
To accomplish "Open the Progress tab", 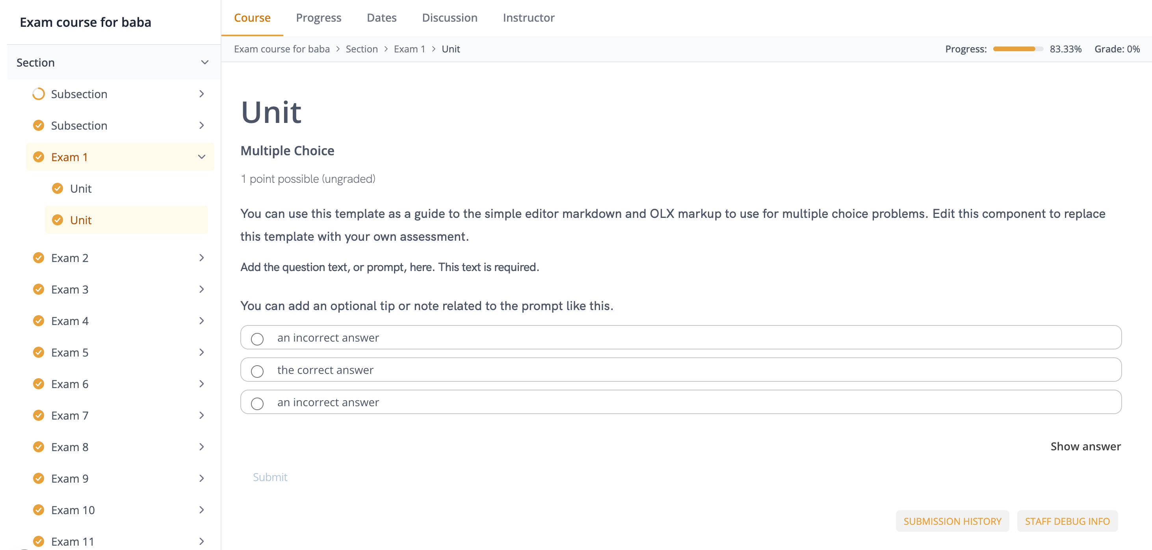I will coord(318,17).
